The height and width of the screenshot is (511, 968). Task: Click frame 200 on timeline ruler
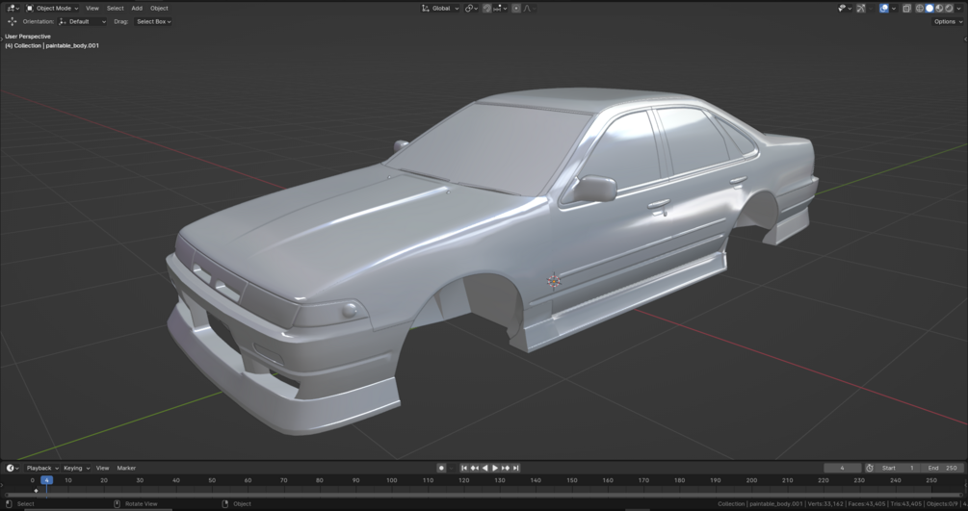point(751,480)
